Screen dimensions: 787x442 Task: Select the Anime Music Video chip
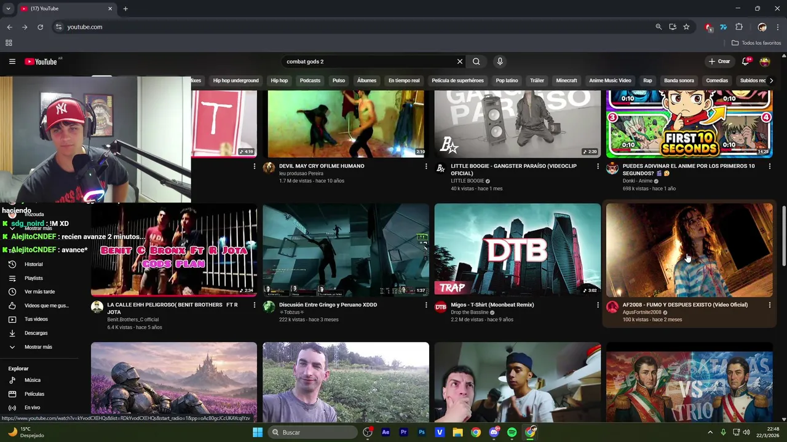click(610, 80)
